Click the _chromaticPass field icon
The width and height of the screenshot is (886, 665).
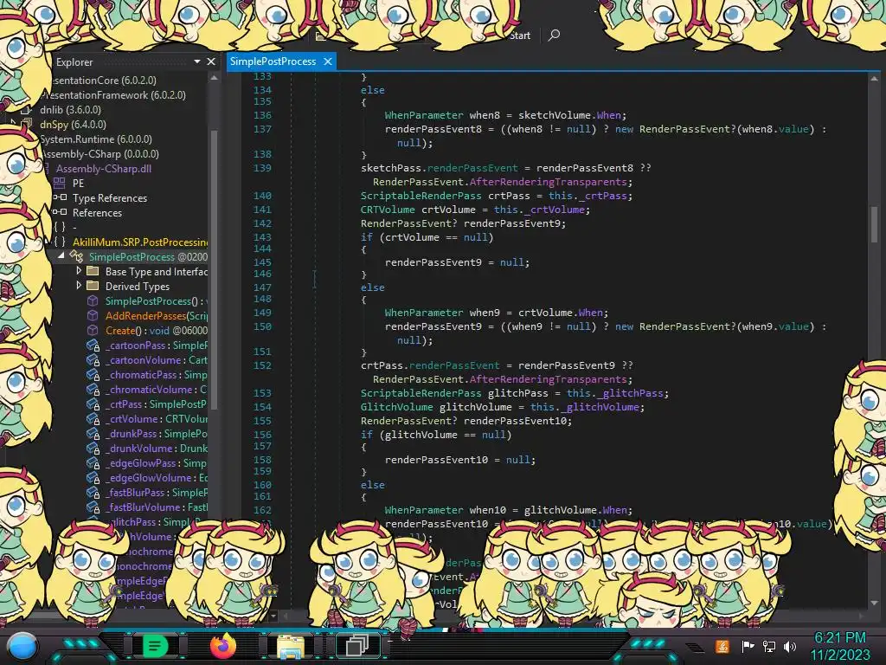93,374
